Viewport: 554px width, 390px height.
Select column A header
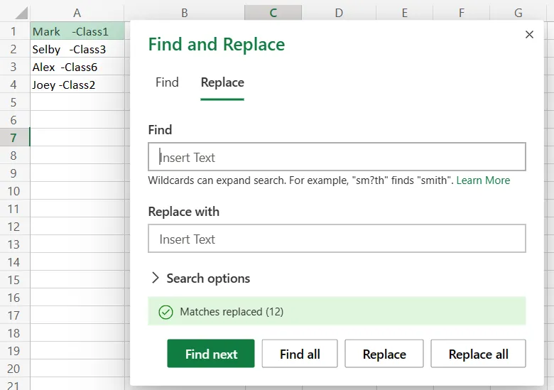(77, 13)
